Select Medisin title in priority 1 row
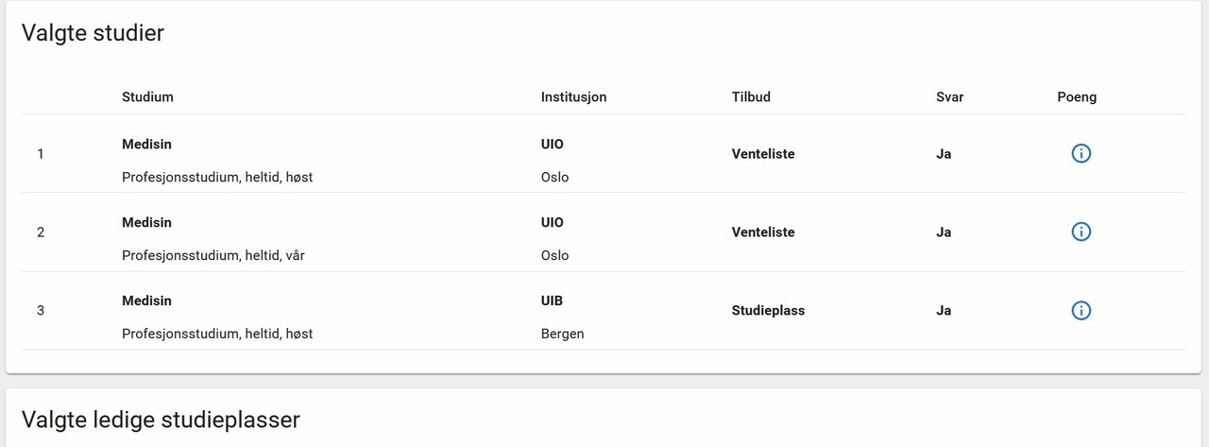The width and height of the screenshot is (1209, 447). coord(146,145)
